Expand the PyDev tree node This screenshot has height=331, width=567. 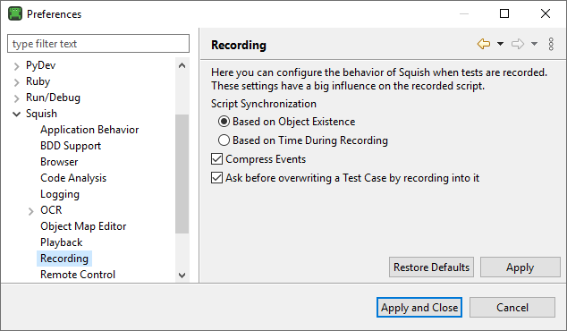pos(16,66)
